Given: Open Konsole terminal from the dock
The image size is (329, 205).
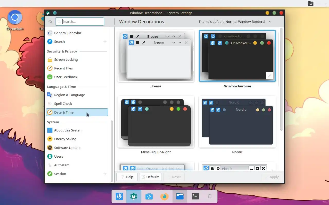Looking at the screenshot, I should (195, 197).
